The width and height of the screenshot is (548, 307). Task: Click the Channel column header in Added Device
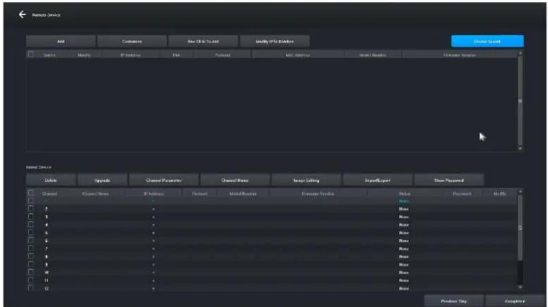point(49,193)
